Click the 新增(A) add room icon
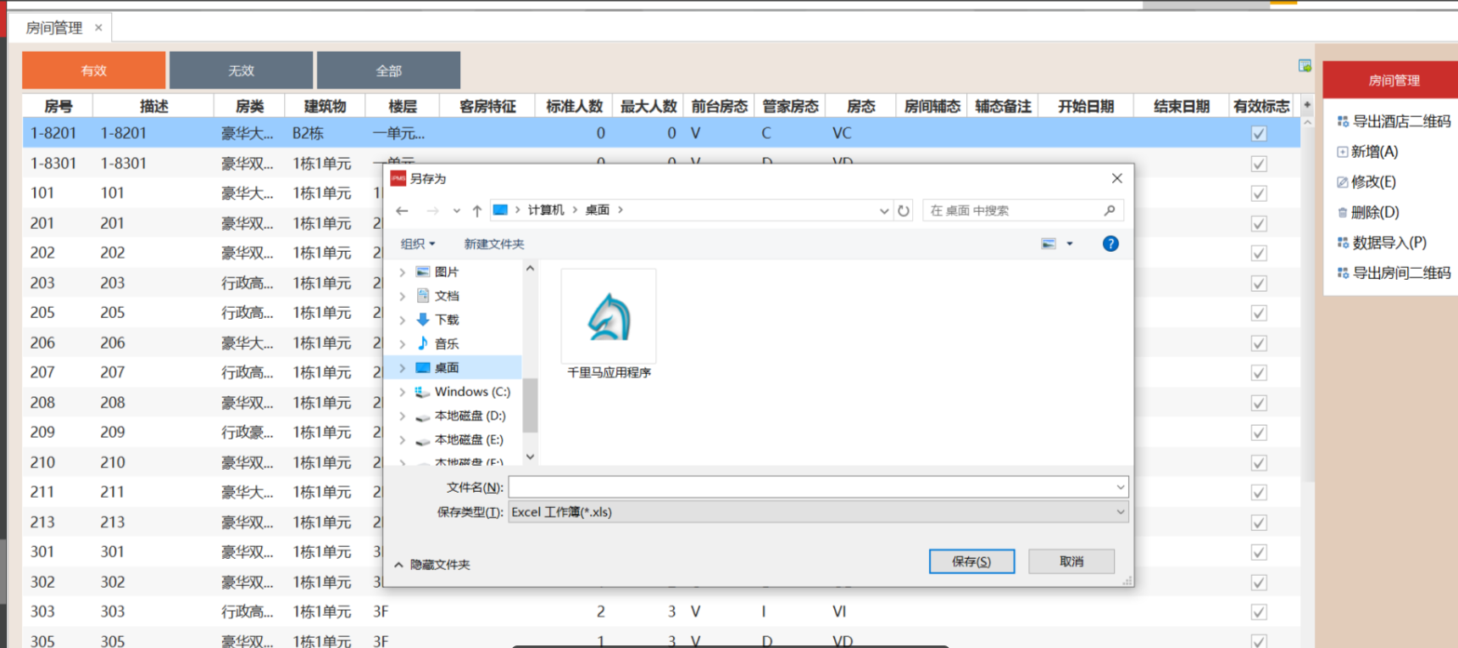The image size is (1458, 648). pos(1342,152)
